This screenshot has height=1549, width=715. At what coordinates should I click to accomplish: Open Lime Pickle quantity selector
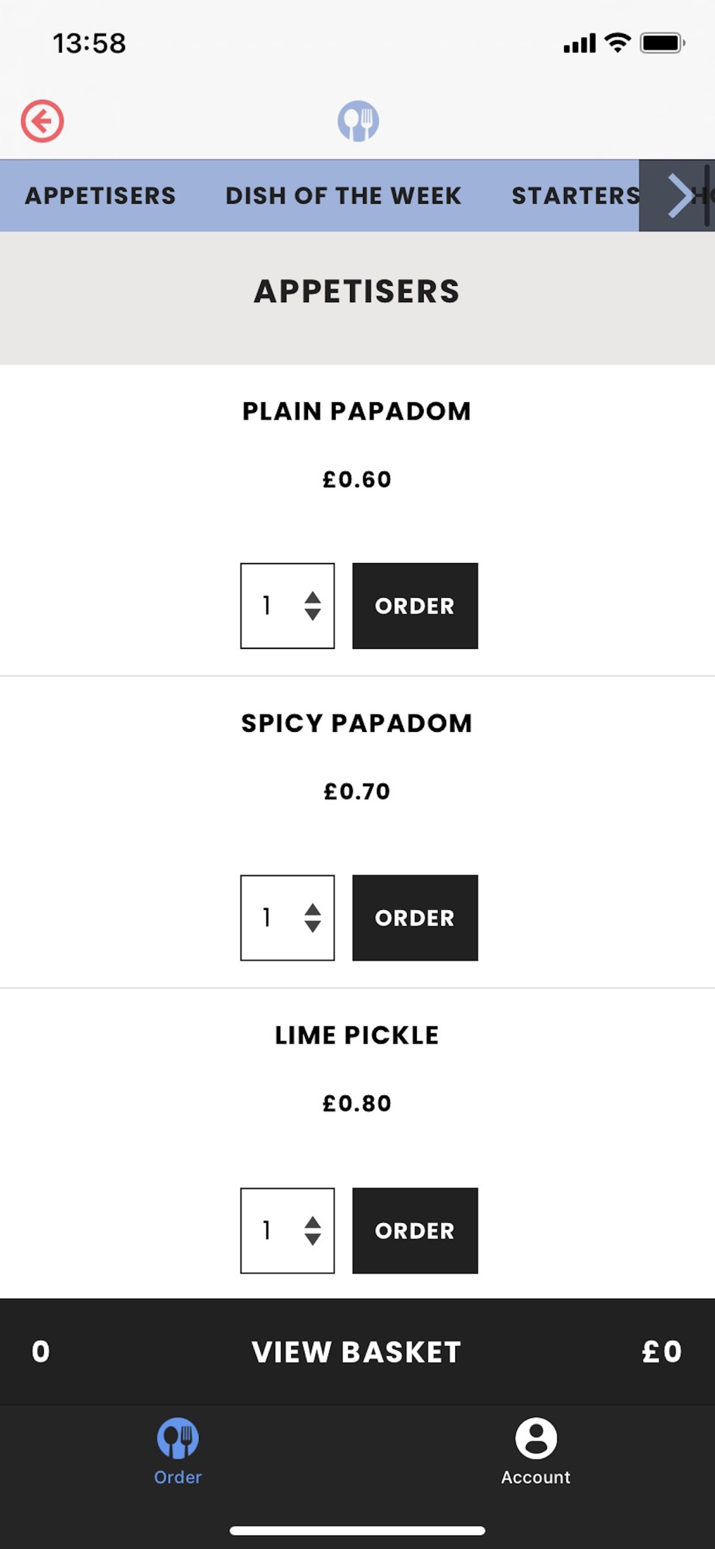(x=287, y=1231)
